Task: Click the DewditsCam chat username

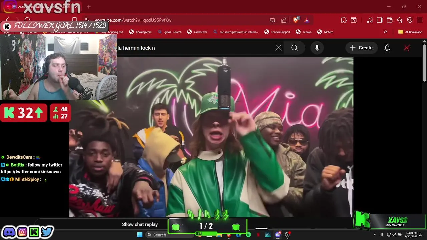Action: [x=19, y=157]
